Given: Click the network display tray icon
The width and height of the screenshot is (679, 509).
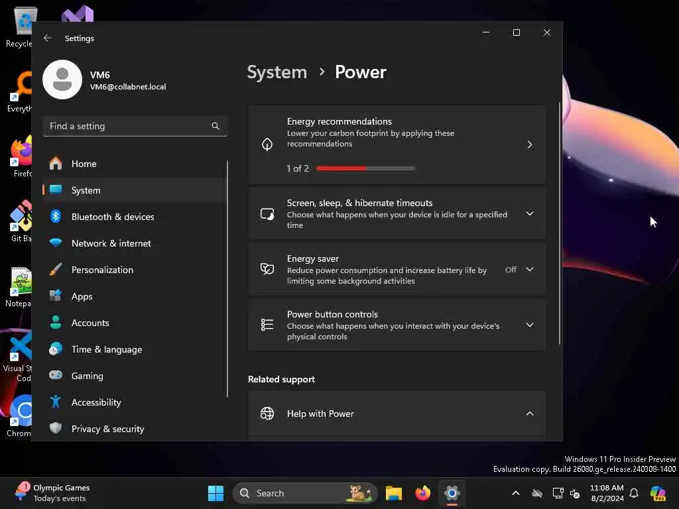Looking at the screenshot, I should pos(558,493).
